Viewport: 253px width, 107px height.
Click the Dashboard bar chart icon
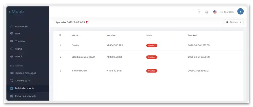[12, 26]
